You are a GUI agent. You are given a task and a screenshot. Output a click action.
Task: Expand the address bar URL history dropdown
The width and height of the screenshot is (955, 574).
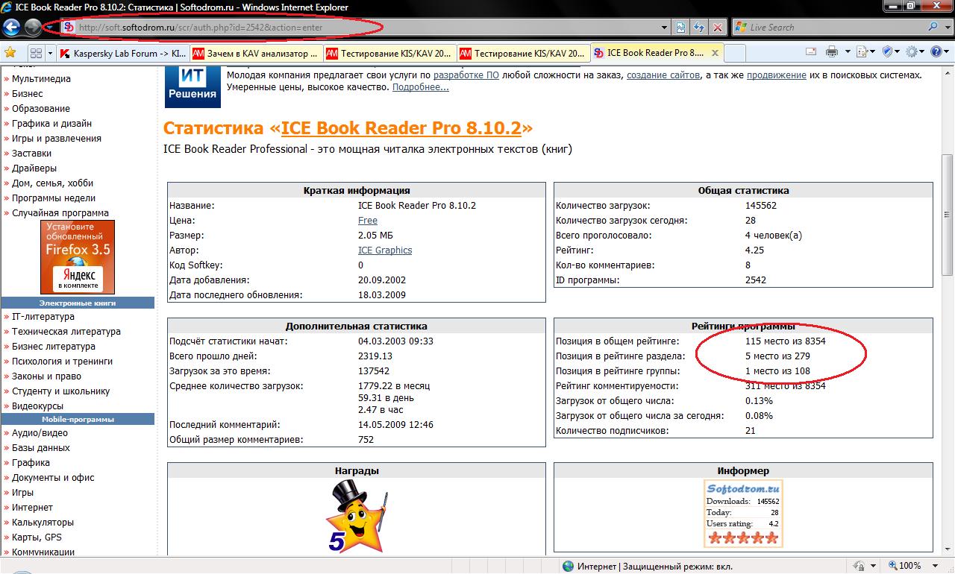click(665, 28)
